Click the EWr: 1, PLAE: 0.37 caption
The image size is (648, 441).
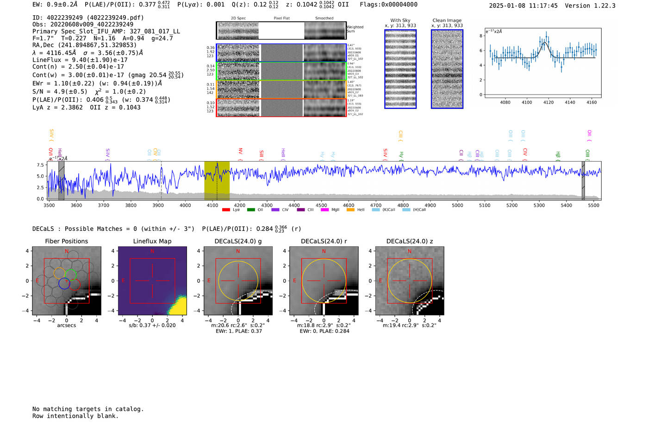239,331
